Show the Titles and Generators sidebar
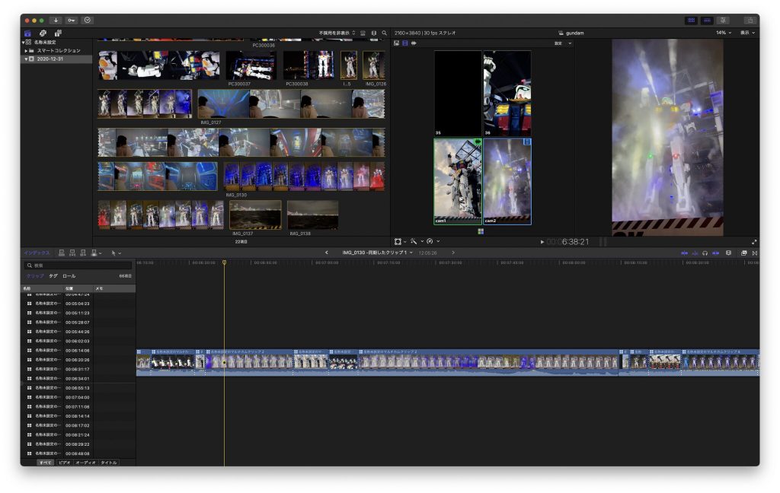780x493 pixels. 58,33
